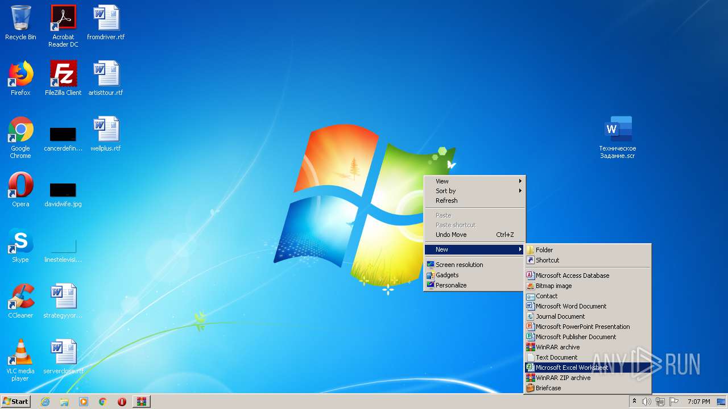Create a new Briefcase
This screenshot has width=728, height=409.
coord(588,388)
